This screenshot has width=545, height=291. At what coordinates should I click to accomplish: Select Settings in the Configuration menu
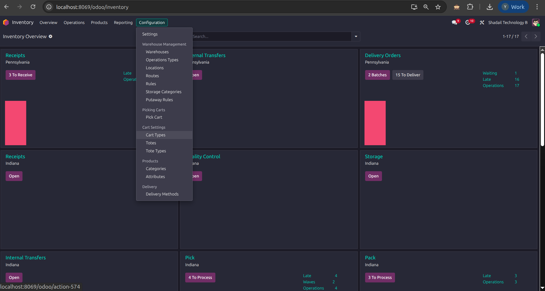point(164,34)
